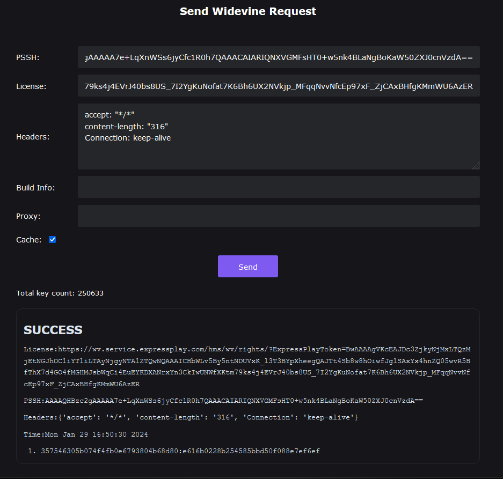Click the Total key count text
Screen dimensions: 503x479
point(60,293)
